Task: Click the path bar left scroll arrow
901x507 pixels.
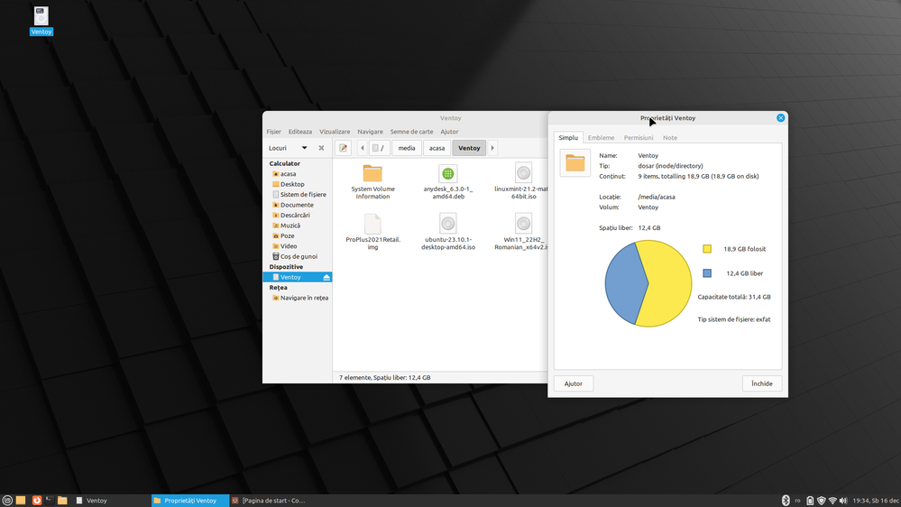Action: 363,148
